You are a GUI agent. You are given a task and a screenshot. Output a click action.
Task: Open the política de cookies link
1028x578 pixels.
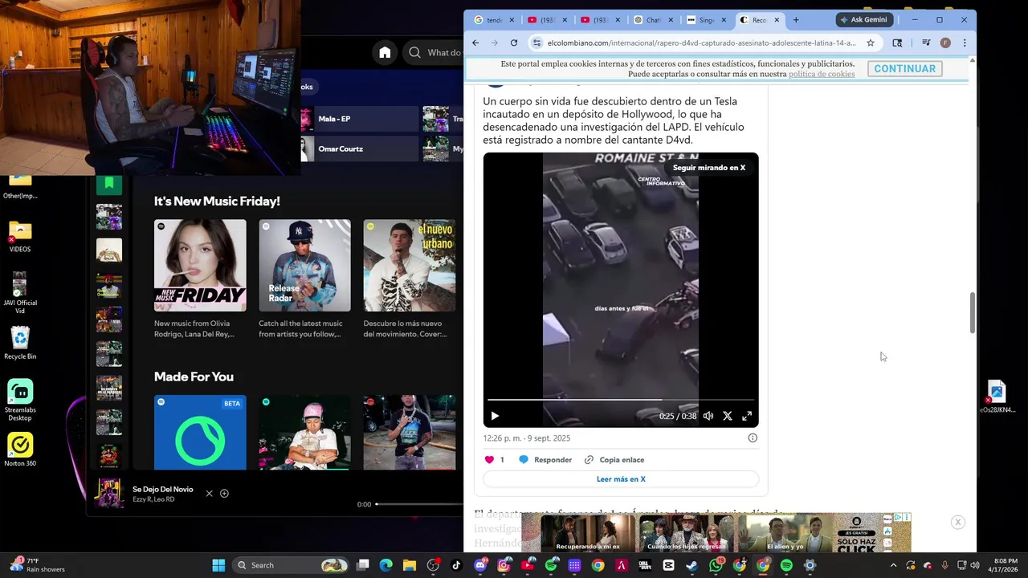[822, 74]
